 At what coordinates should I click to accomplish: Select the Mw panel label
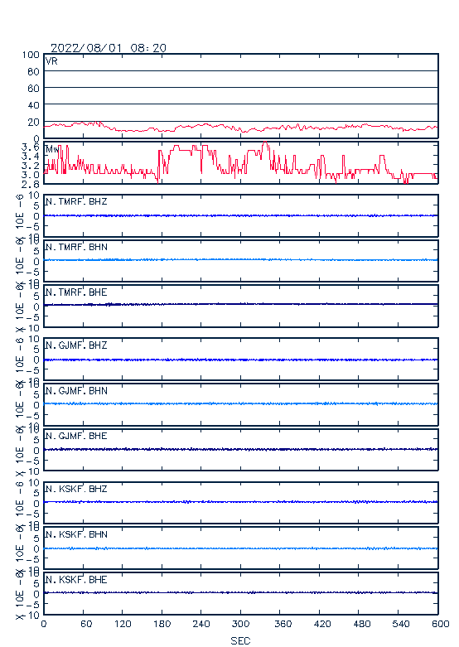[x=52, y=149]
